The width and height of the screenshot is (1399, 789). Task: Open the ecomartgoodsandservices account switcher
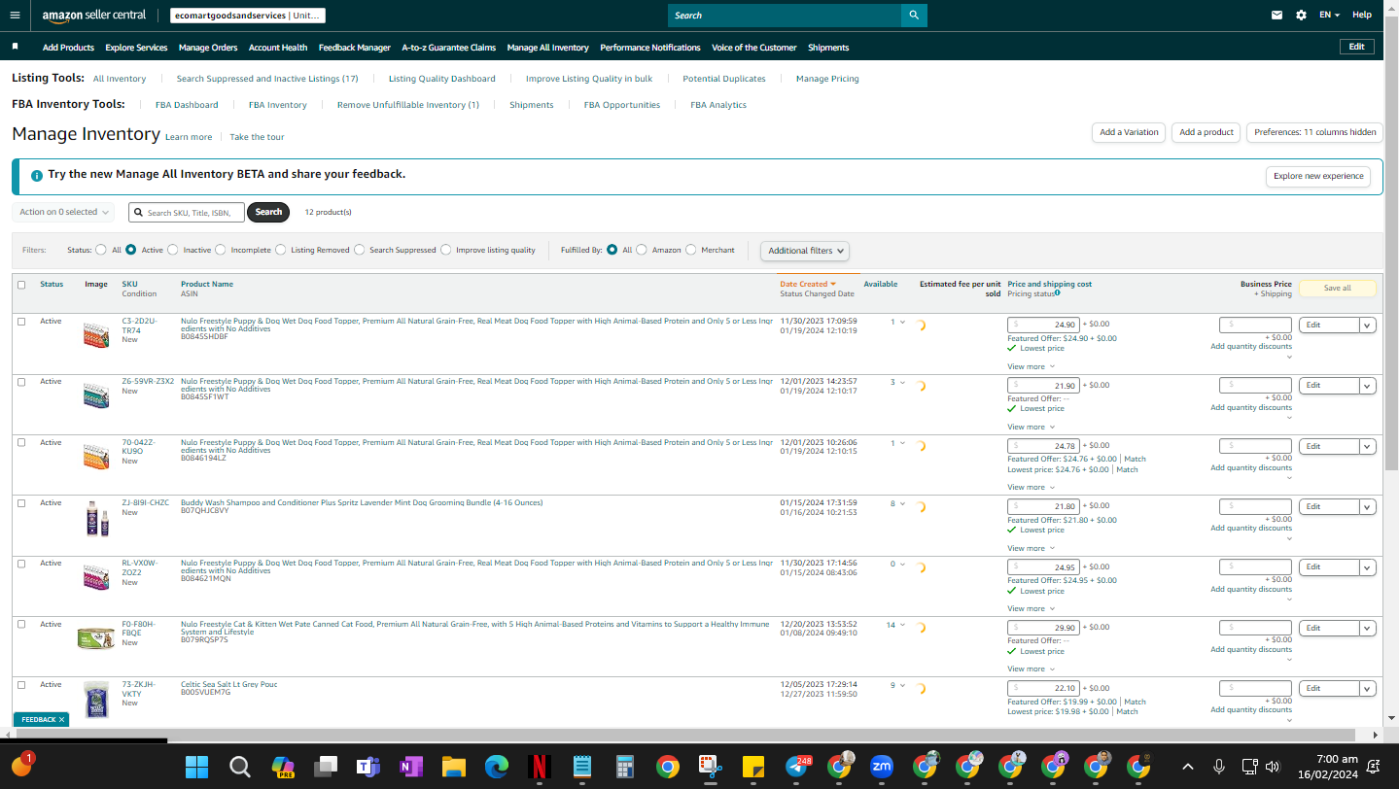(x=247, y=16)
